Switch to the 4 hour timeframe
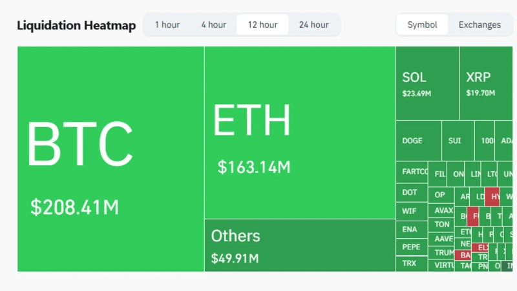 pyautogui.click(x=213, y=25)
